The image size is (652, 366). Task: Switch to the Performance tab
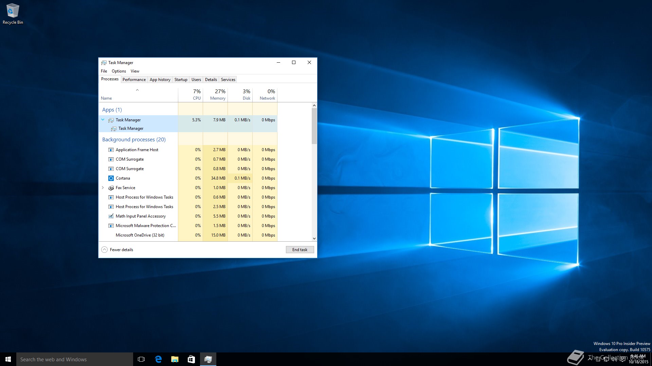click(x=134, y=80)
